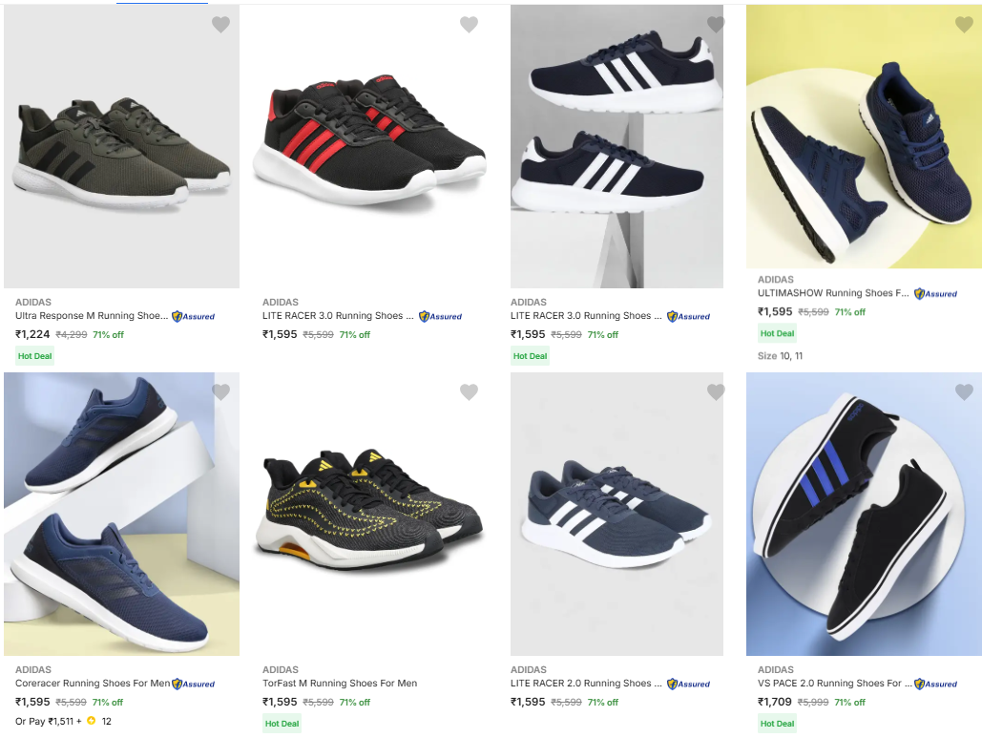Viewport: 982px width, 738px height.
Task: Open Ultra Response M Running Shoe title link
Action: (92, 316)
